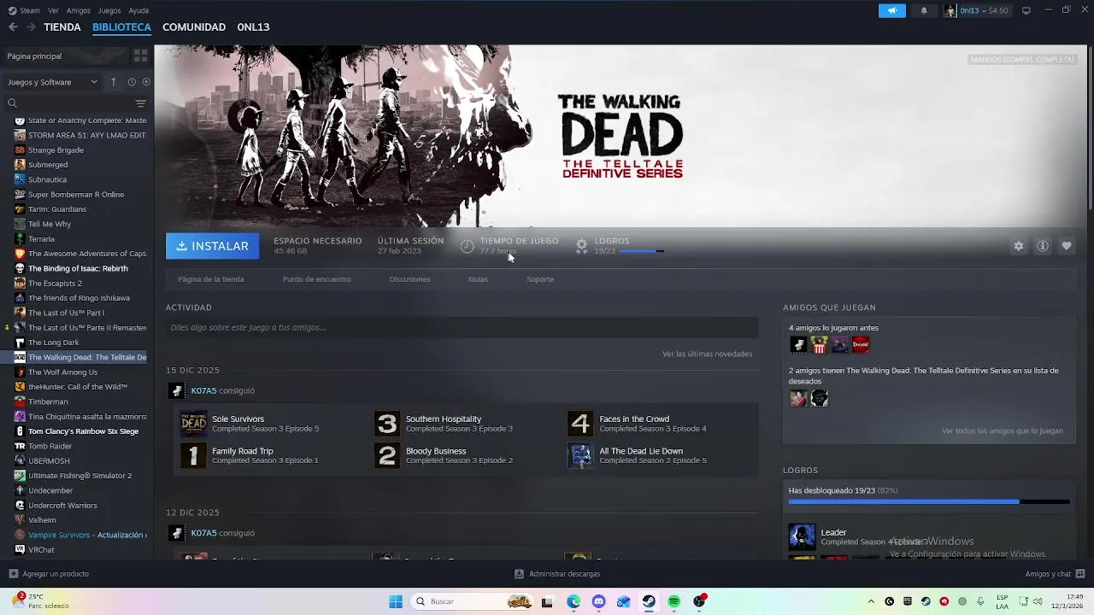Open the Guías link
This screenshot has width=1094, height=615.
(x=478, y=279)
